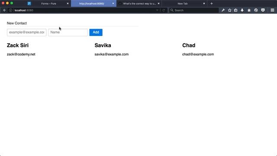The width and height of the screenshot is (277, 156).
Task: Show bookmarks list icon
Action: tap(235, 10)
